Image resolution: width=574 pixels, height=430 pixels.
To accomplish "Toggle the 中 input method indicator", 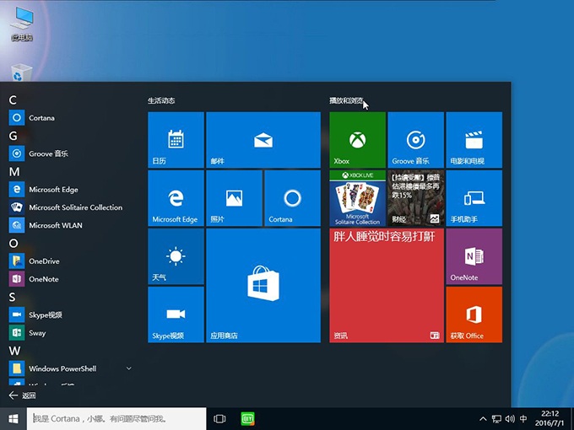I will [523, 419].
